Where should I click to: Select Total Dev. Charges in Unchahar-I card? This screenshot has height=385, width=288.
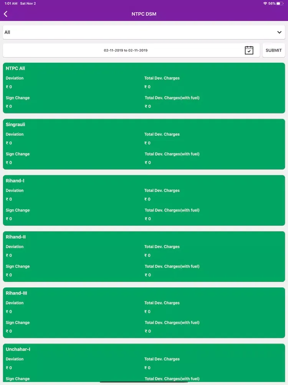(x=162, y=359)
